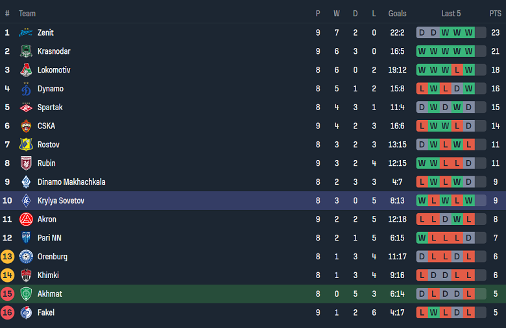This screenshot has height=328, width=506.
Task: Open the Dinamo Makhachkala team link
Action: (71, 182)
